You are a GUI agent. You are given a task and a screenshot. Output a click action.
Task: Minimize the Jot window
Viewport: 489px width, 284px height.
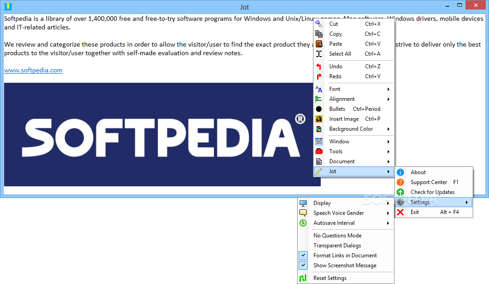(x=447, y=5)
